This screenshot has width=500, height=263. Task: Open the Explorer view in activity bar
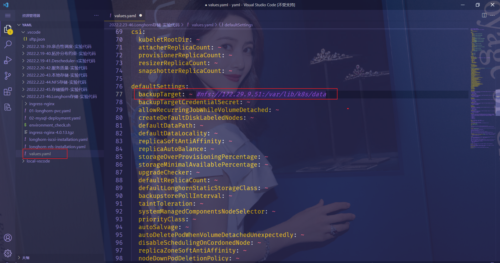8,29
